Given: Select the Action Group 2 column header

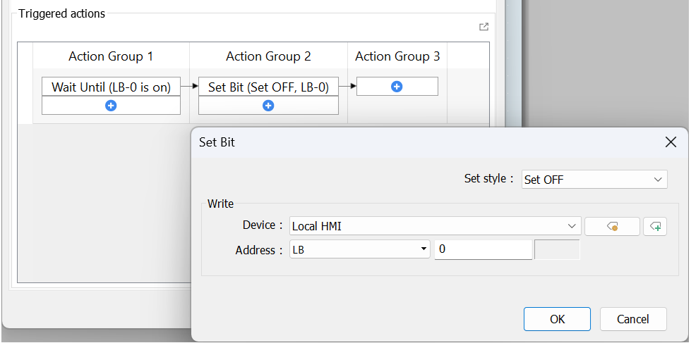Looking at the screenshot, I should pyautogui.click(x=268, y=56).
